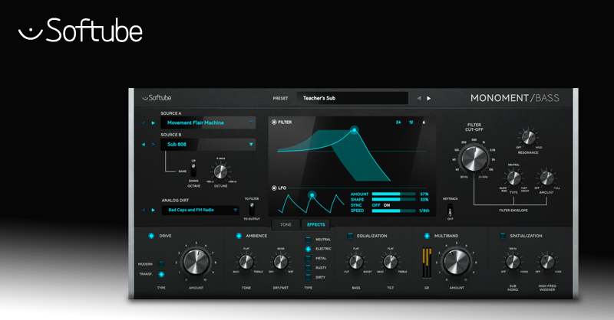The width and height of the screenshot is (614, 320).
Task: Select 6 dB filter slope
Action: click(424, 122)
